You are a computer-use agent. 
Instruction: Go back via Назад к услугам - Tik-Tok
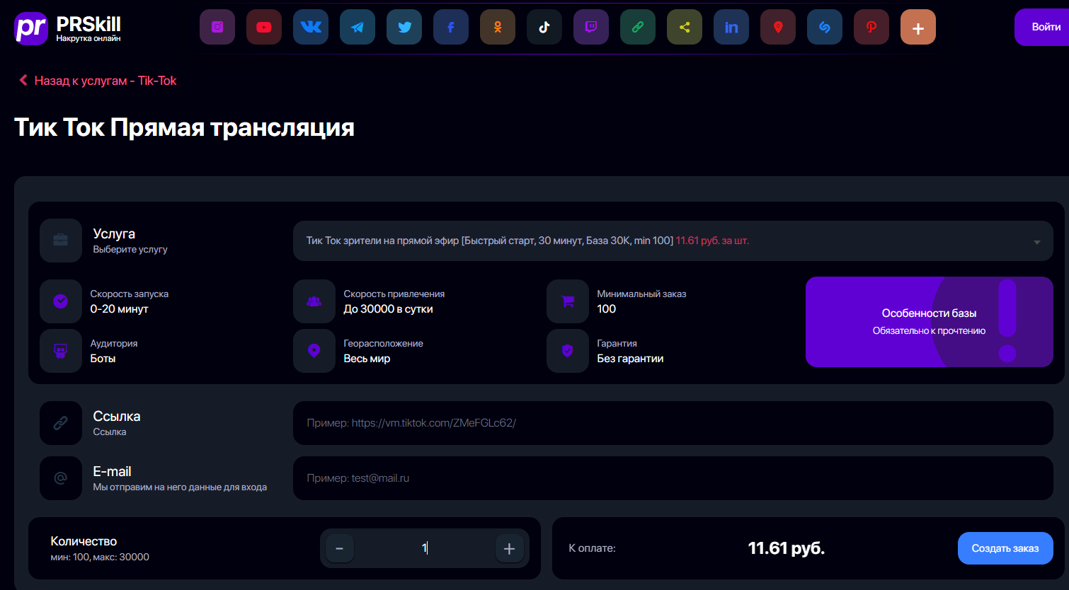click(98, 81)
